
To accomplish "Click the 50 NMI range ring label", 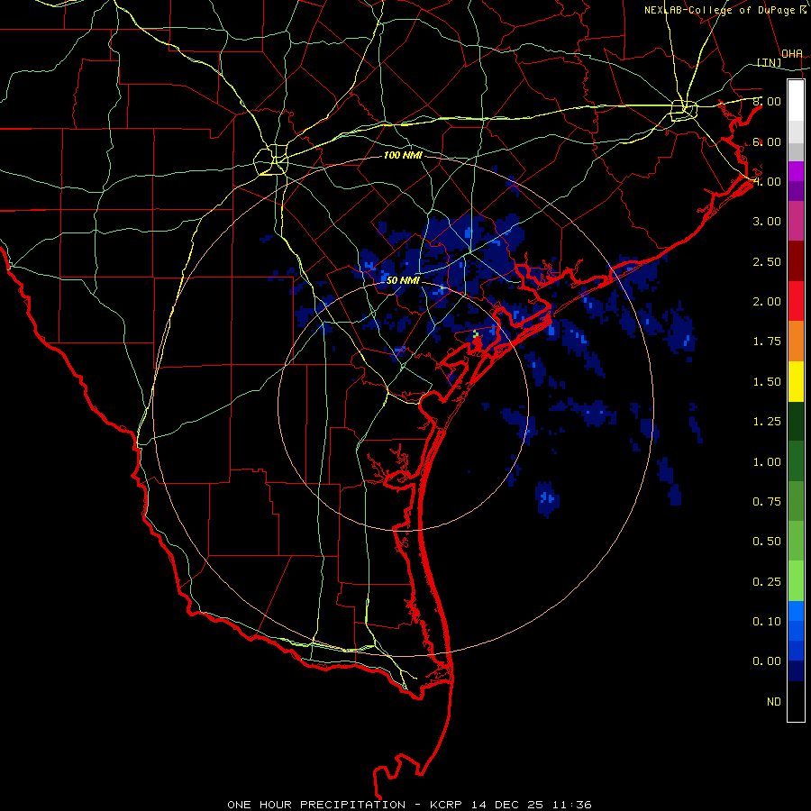I will click(403, 280).
